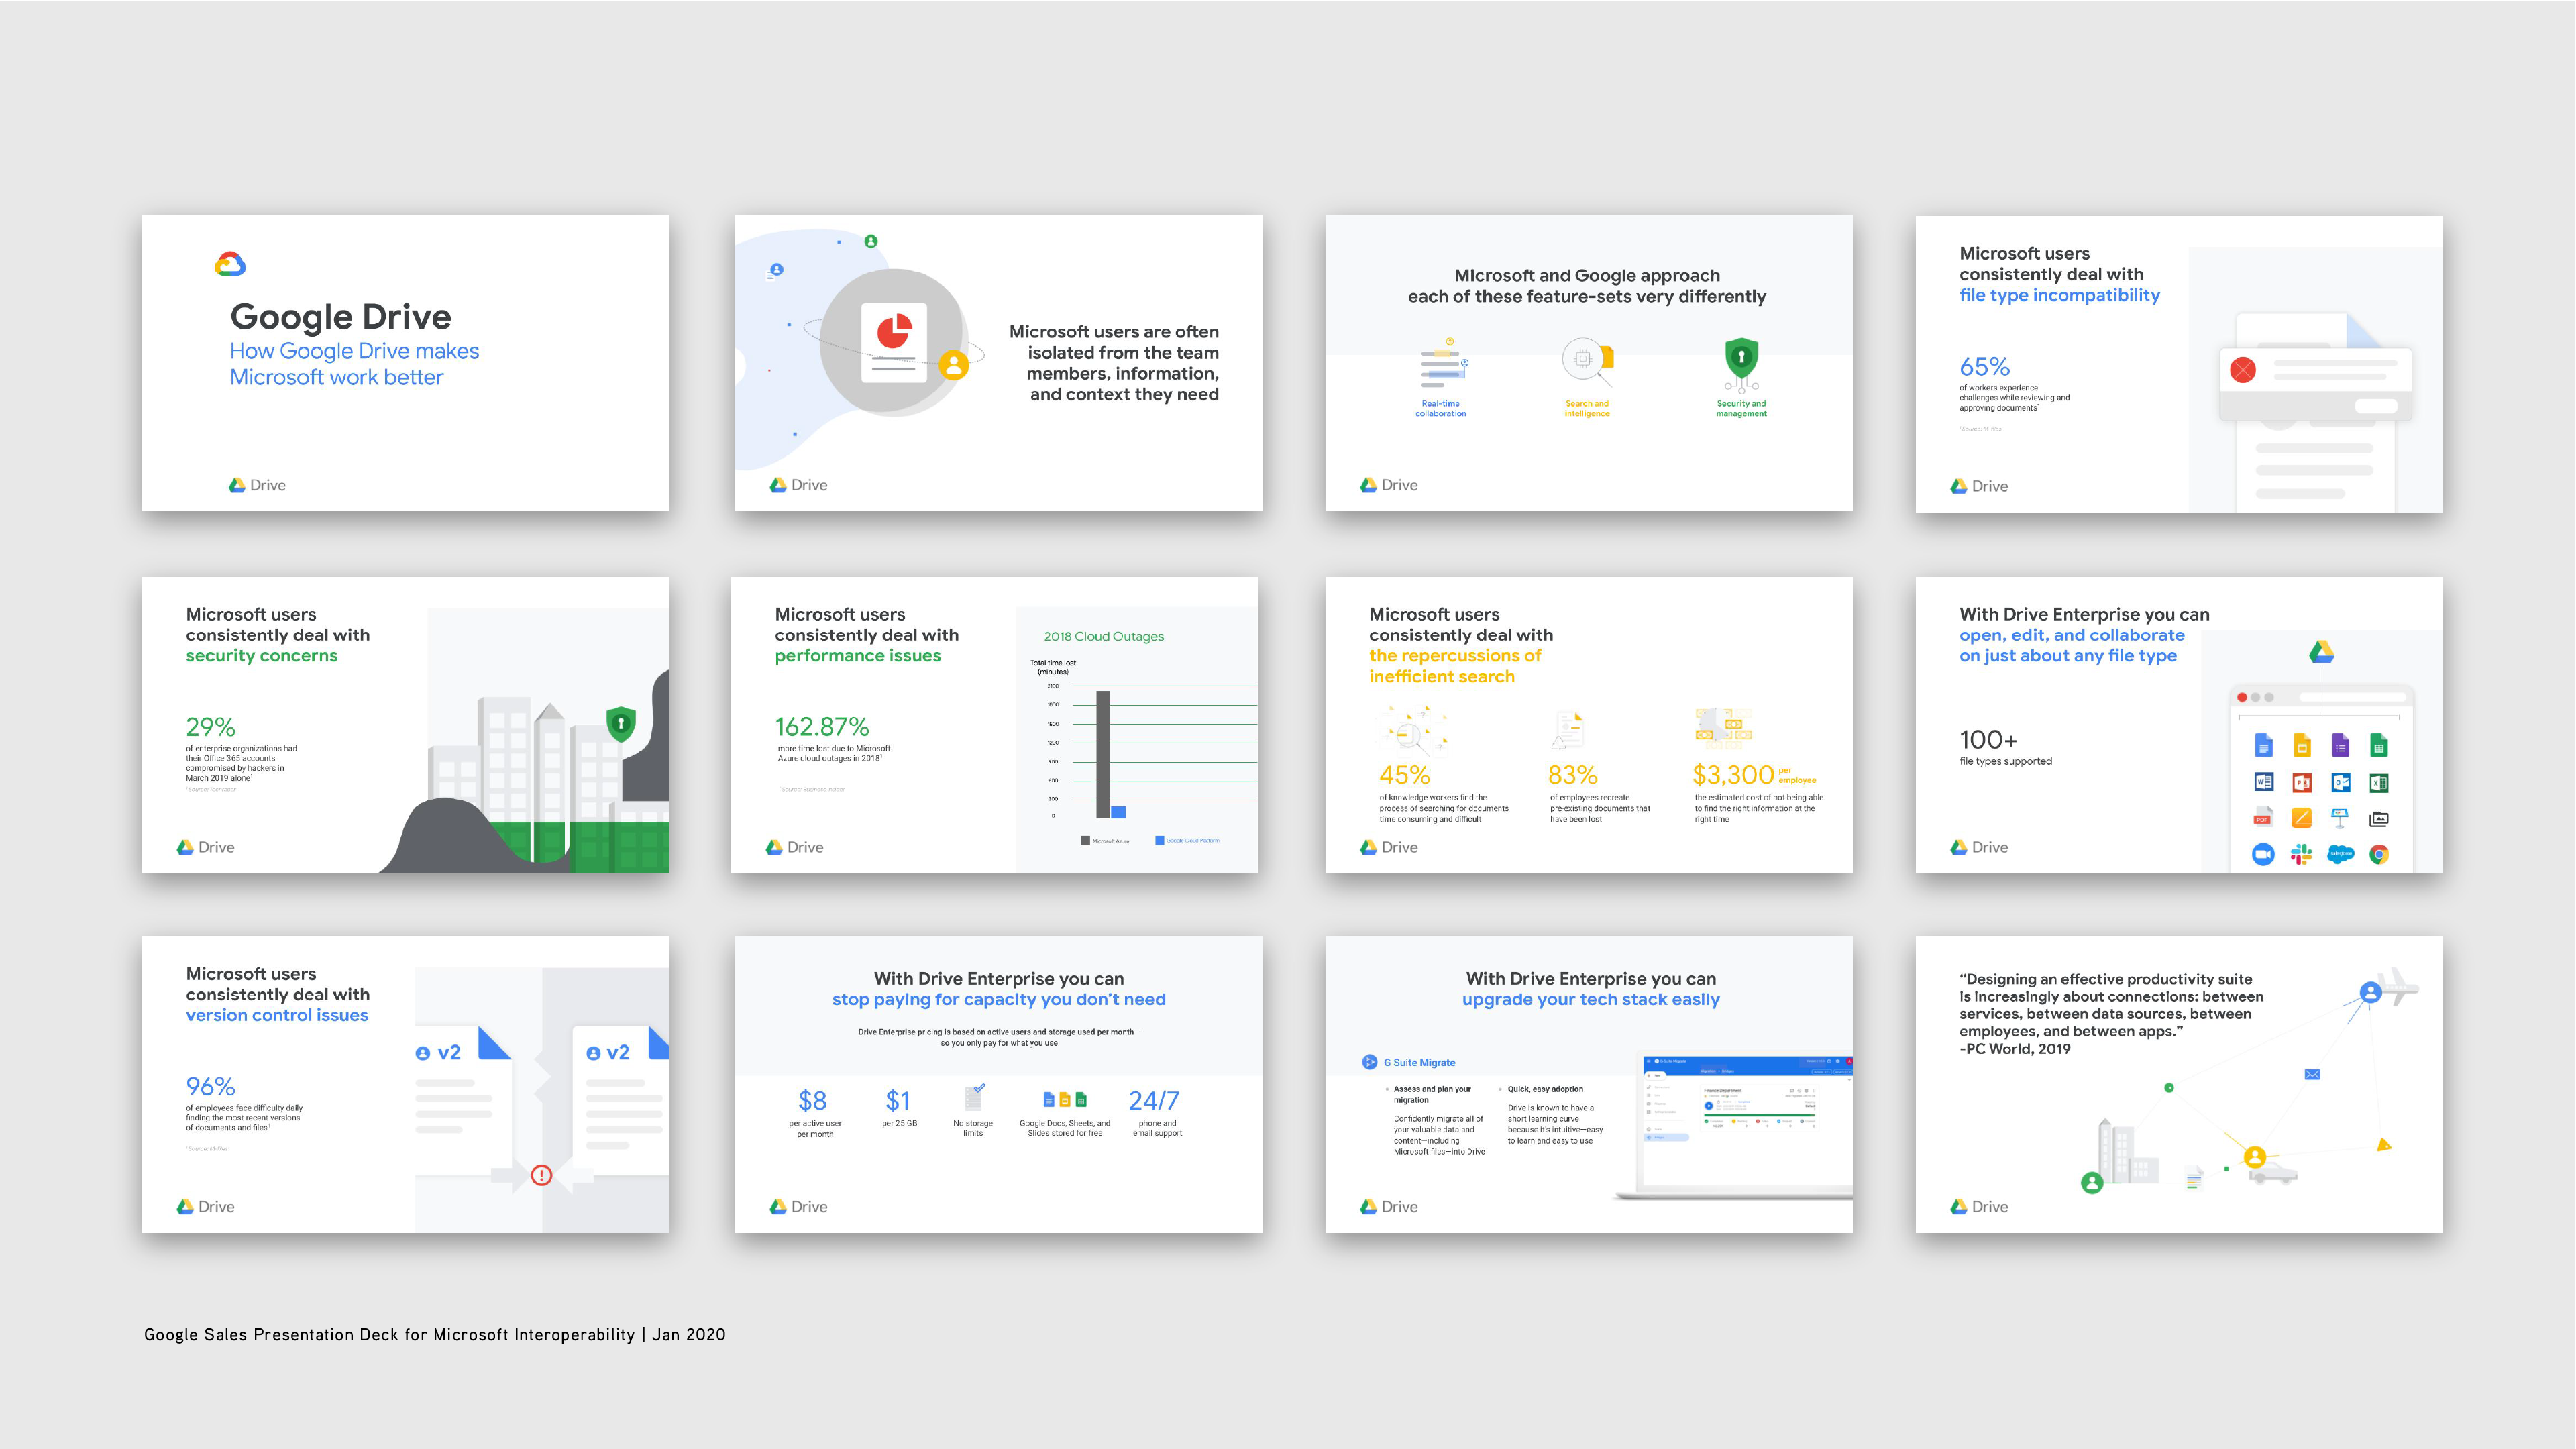Click the red exclamation warning icon
Image resolution: width=2576 pixels, height=1449 pixels.
pyautogui.click(x=541, y=1175)
